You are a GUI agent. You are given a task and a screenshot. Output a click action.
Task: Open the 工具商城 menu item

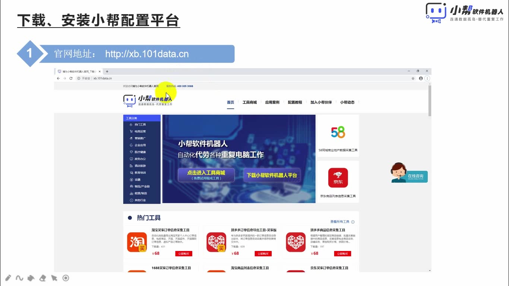[x=250, y=102]
